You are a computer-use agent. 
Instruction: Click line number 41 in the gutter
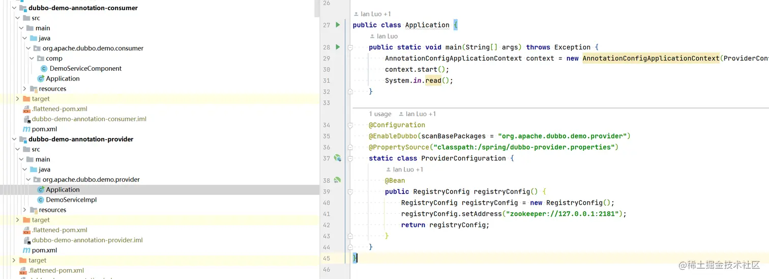point(326,214)
